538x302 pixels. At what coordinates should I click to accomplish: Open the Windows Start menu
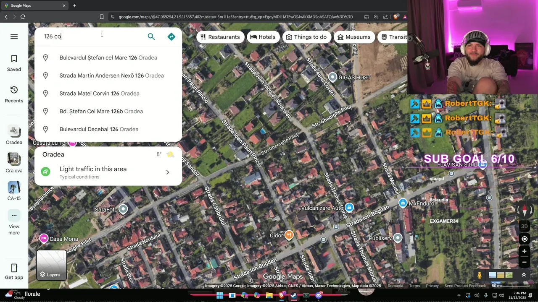[x=219, y=295]
